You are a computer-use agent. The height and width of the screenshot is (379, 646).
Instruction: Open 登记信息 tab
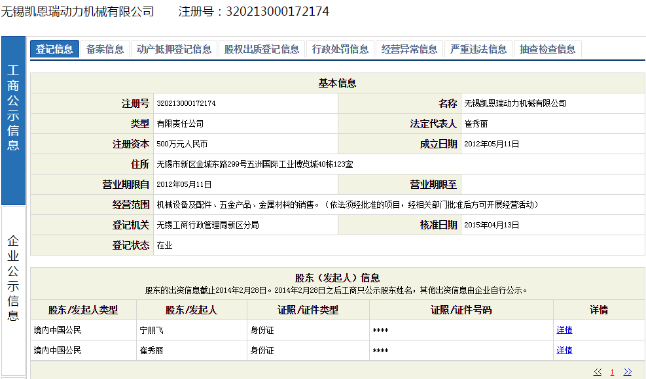coord(54,49)
